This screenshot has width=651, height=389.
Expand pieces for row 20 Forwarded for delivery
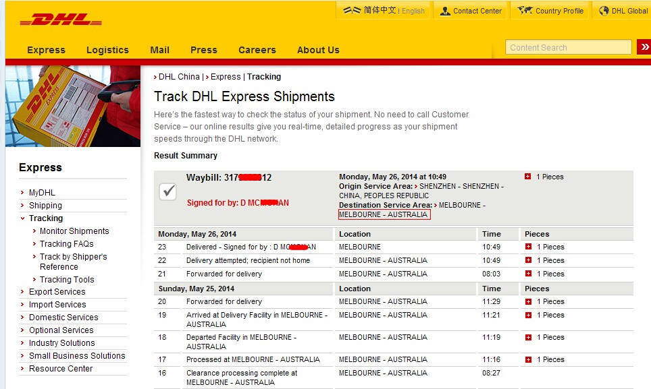tap(528, 301)
